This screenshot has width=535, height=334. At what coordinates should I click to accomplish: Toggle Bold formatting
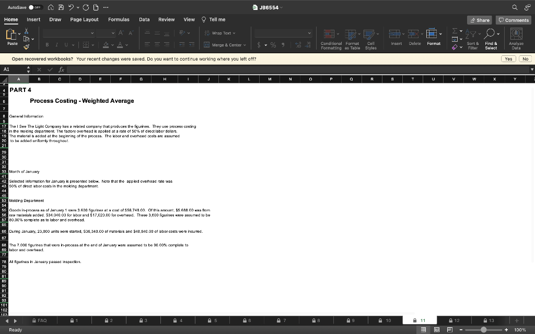point(47,45)
